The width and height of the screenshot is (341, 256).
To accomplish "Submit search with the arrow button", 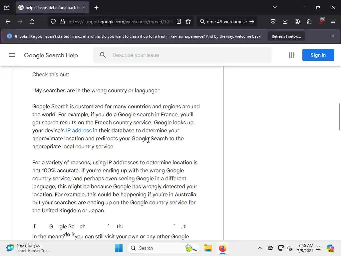I will coord(252,22).
